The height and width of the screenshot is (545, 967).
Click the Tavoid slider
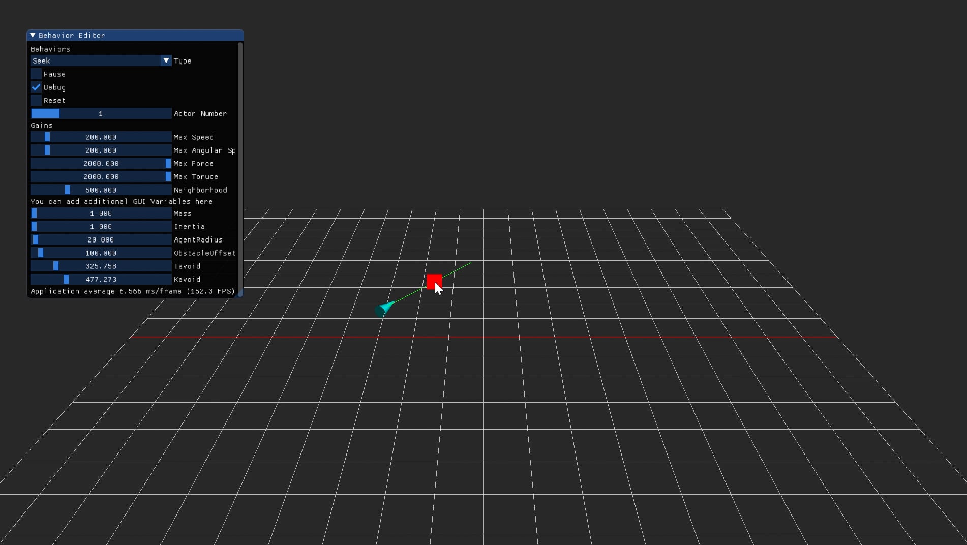[101, 266]
